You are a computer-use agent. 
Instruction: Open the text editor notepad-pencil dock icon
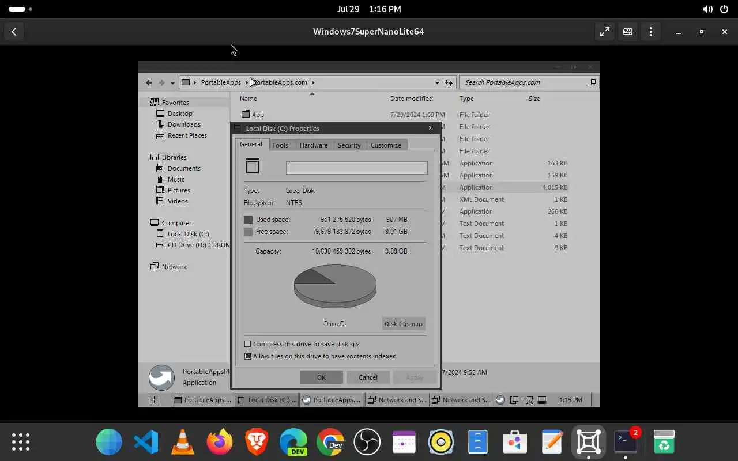tap(552, 443)
